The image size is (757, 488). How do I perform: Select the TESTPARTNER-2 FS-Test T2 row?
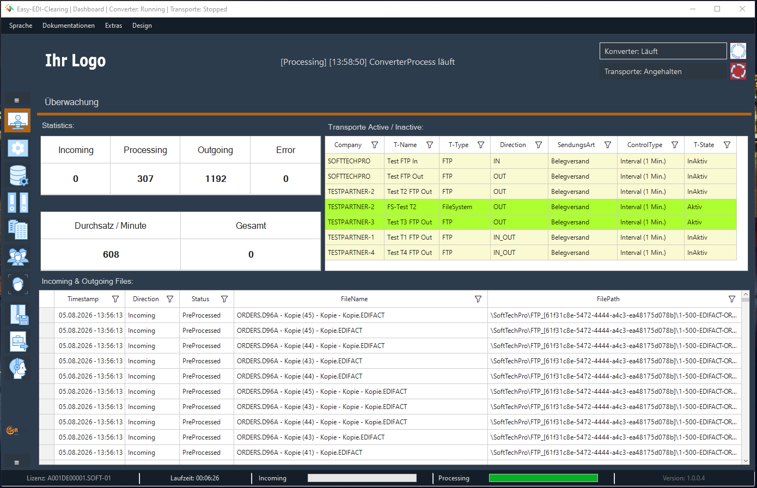[x=531, y=207]
